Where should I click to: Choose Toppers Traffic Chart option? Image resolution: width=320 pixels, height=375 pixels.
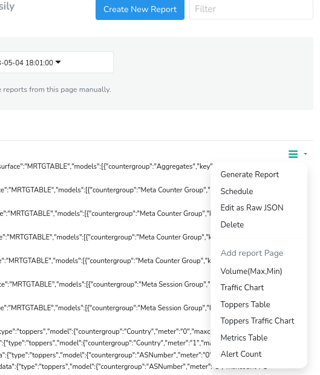pos(257,321)
